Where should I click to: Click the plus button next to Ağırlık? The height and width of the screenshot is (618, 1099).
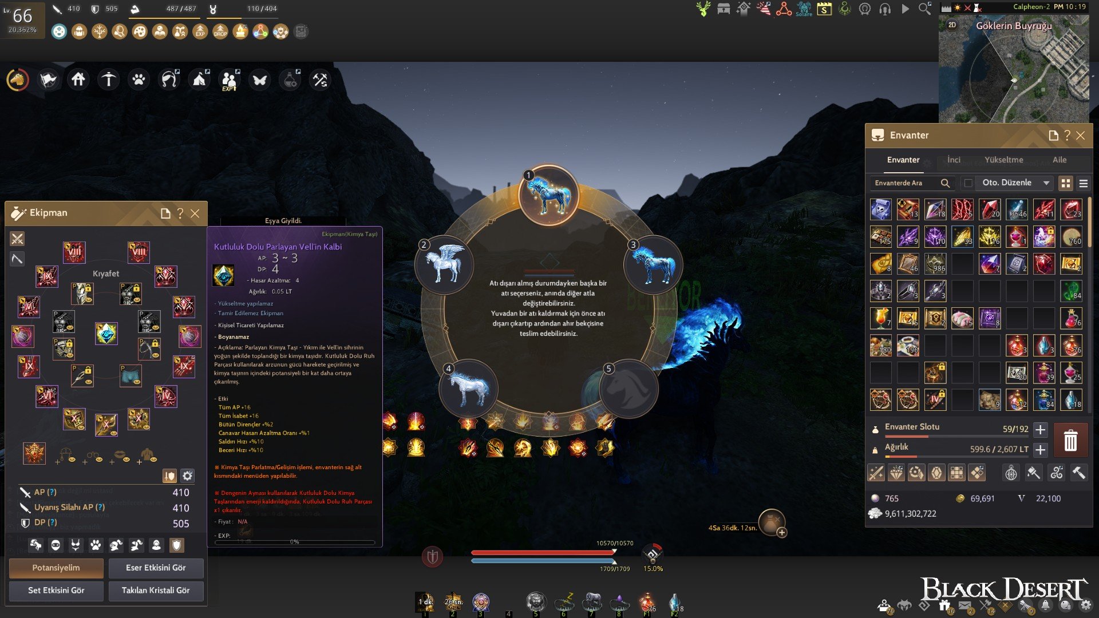(x=1041, y=450)
